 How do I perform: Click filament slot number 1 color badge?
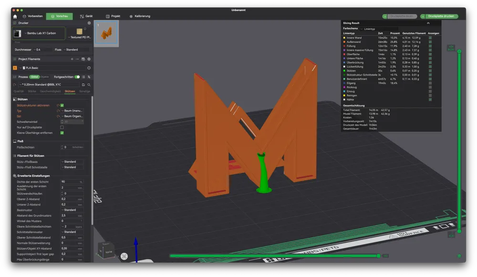point(15,68)
